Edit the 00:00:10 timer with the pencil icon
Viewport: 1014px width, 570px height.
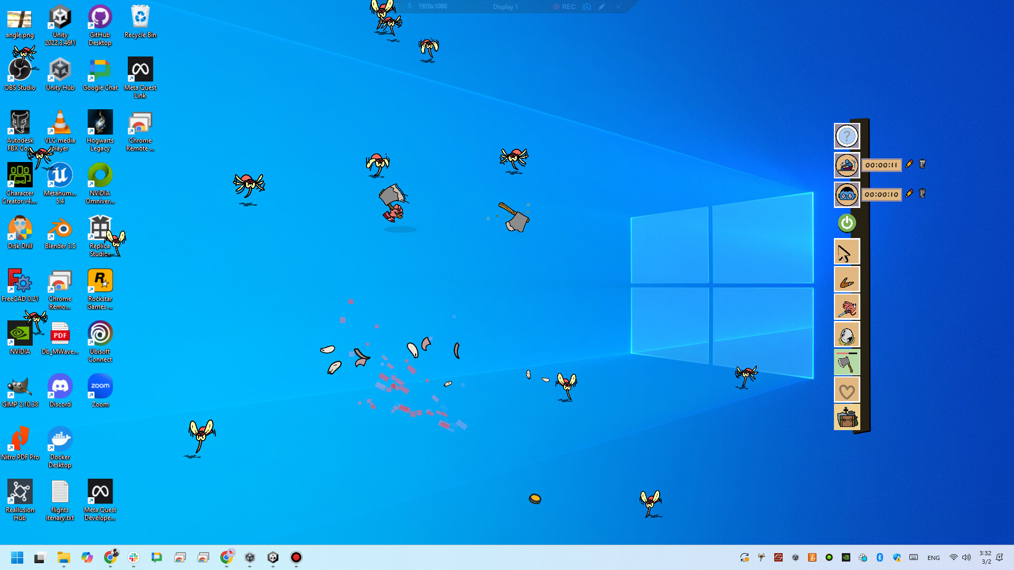pos(908,194)
